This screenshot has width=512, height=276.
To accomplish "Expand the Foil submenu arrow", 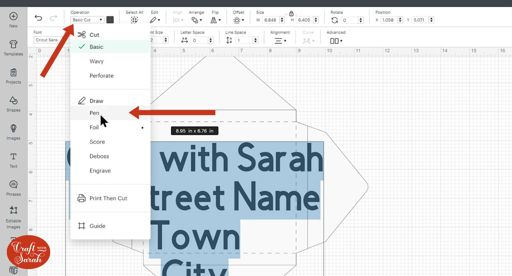I will (x=142, y=128).
